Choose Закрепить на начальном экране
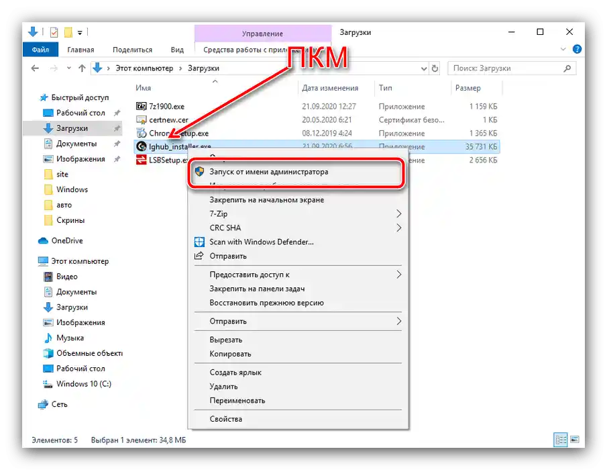This screenshot has width=607, height=470. pos(297,200)
